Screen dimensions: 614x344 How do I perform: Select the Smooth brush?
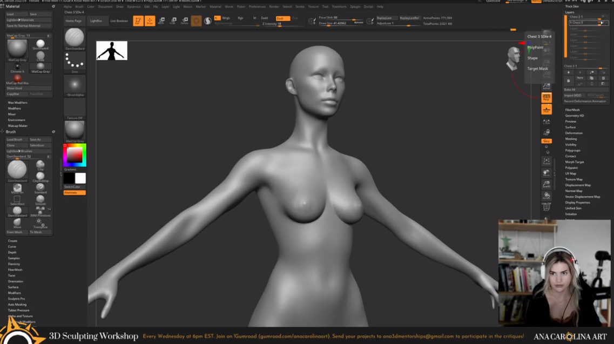(41, 200)
